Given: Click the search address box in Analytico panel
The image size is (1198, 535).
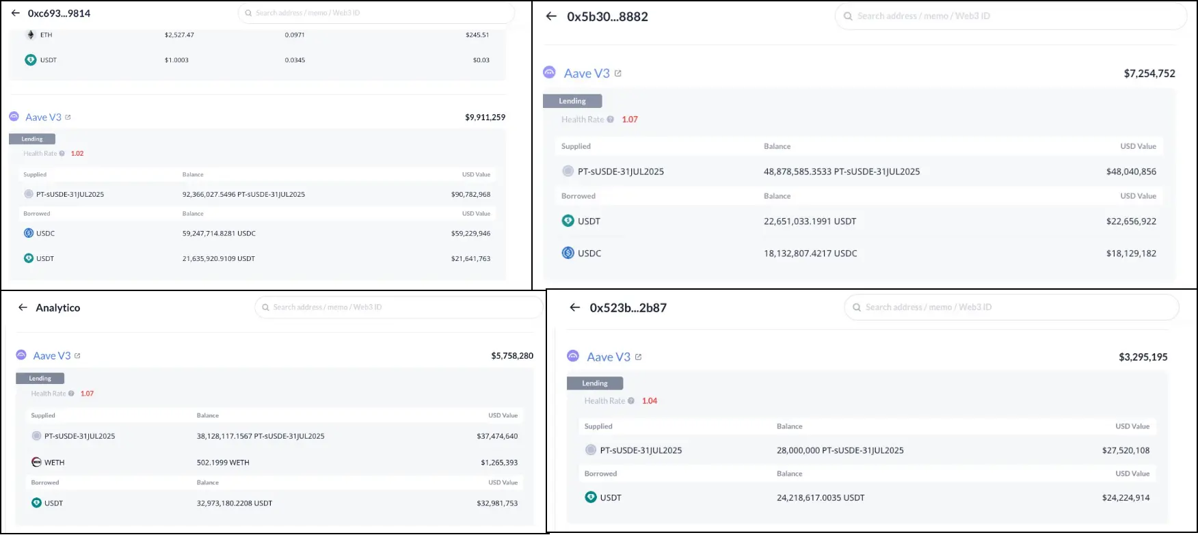Looking at the screenshot, I should click(399, 307).
